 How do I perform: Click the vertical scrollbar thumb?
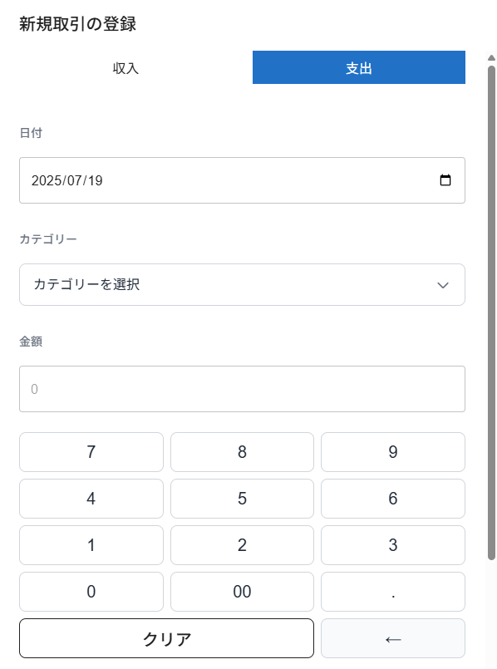coord(491,312)
